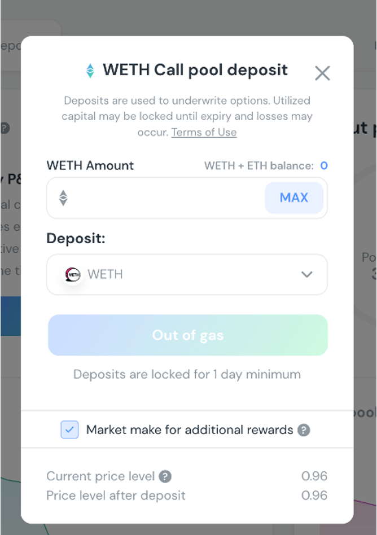This screenshot has height=535, width=377.
Task: Click the blue button behind dialog's left edge
Action: [x=10, y=317]
